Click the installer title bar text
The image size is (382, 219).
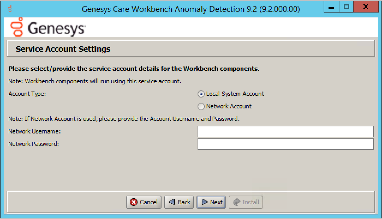pyautogui.click(x=190, y=9)
